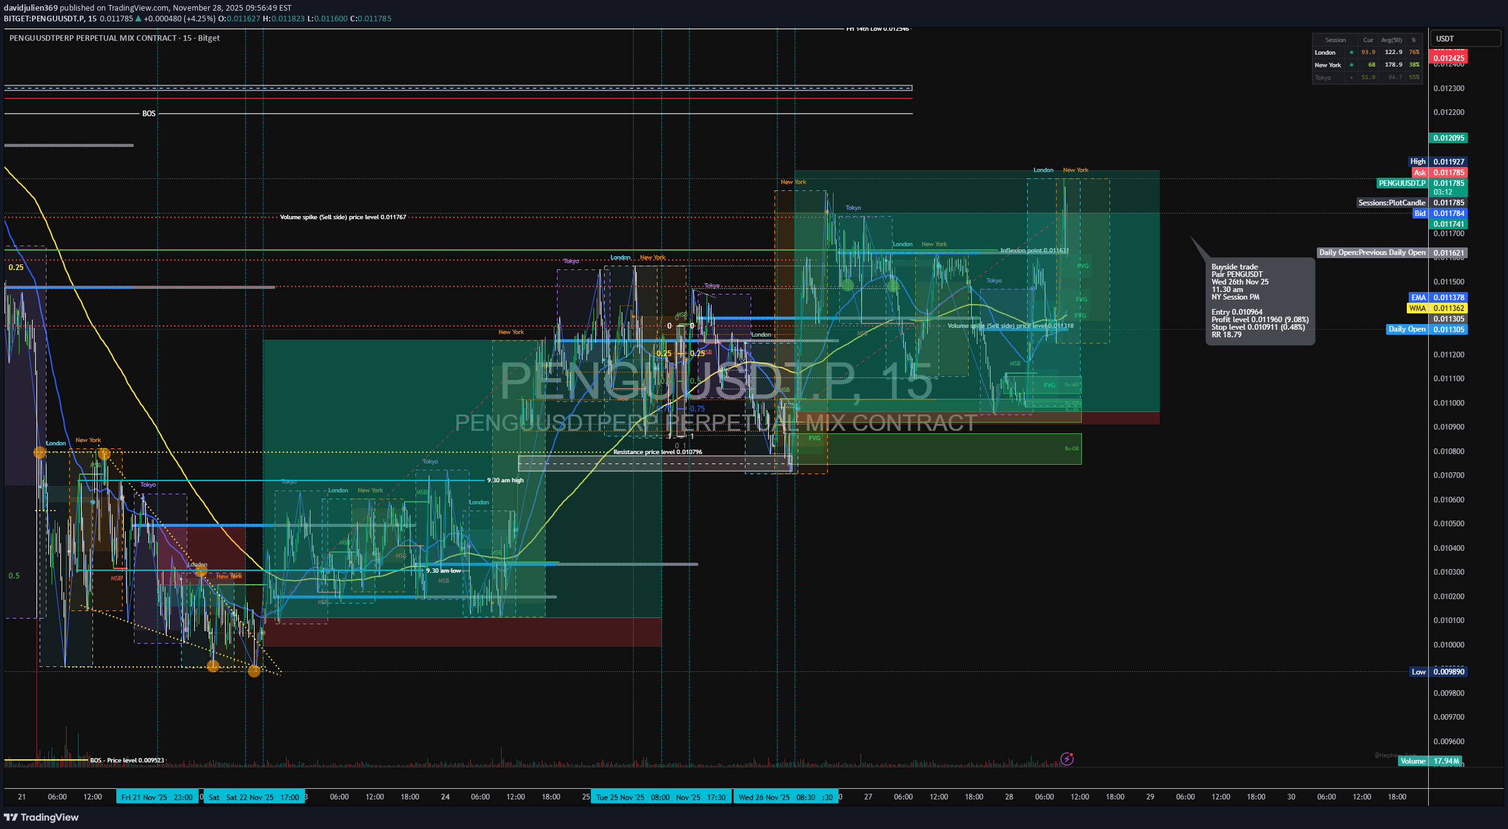Screen dimensions: 1508x829
Task: Click the yellow WMA price label
Action: pyautogui.click(x=1417, y=308)
